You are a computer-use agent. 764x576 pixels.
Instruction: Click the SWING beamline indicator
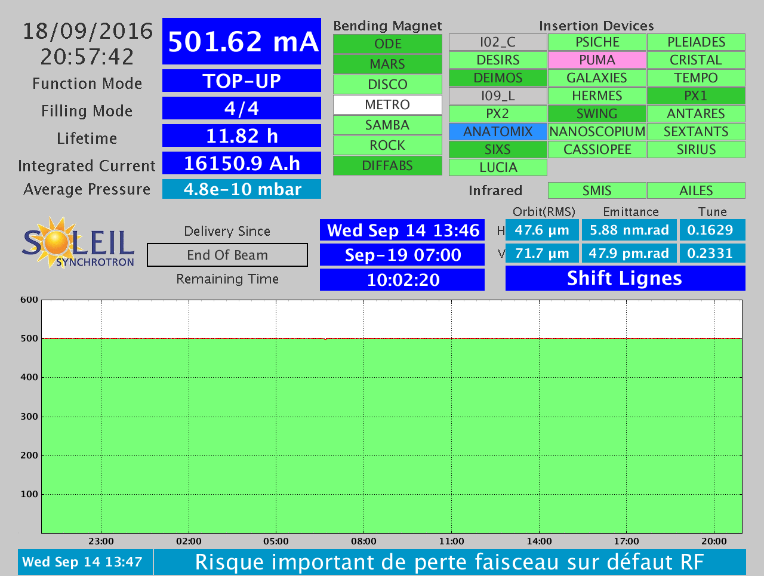pyautogui.click(x=597, y=114)
